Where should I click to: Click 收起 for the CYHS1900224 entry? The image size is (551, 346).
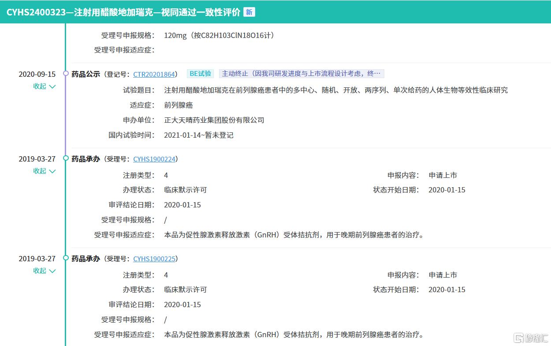click(45, 171)
